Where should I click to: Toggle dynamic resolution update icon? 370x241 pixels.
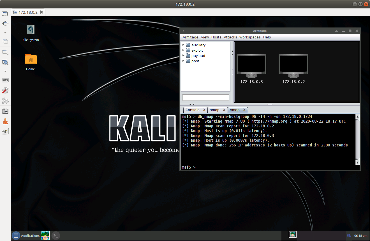pyautogui.click(x=5, y=52)
